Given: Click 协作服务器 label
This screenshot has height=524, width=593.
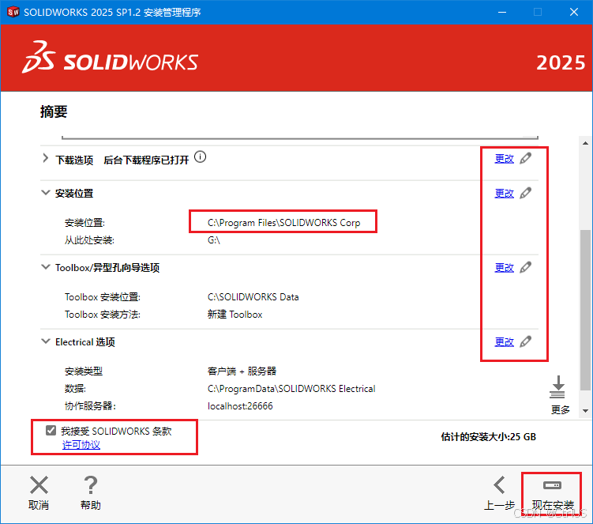Looking at the screenshot, I should (x=90, y=406).
